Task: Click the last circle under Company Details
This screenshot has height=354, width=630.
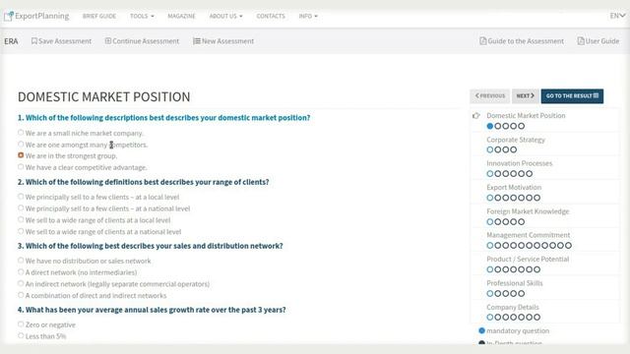Action: pyautogui.click(x=536, y=318)
